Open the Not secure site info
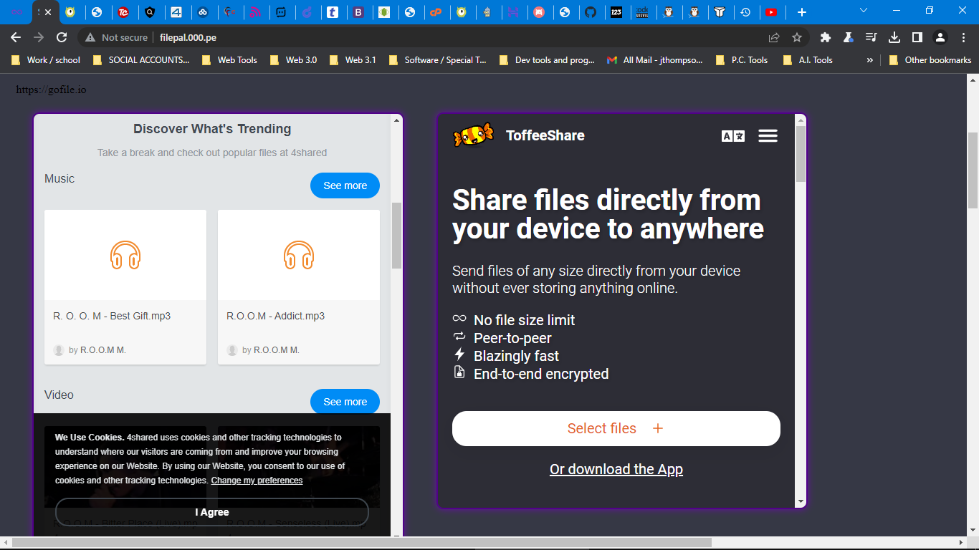 tap(117, 37)
